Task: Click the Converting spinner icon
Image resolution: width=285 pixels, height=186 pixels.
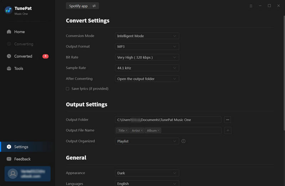Action: pyautogui.click(x=9, y=44)
